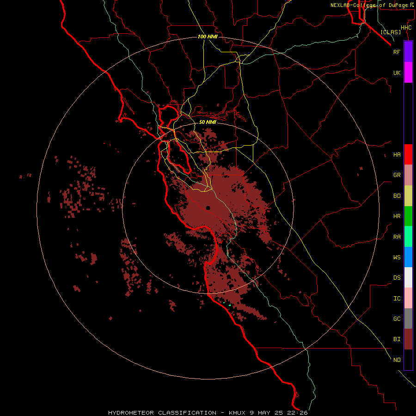416x416 pixels.
Task: Click the GC legend label
Action: [397, 319]
